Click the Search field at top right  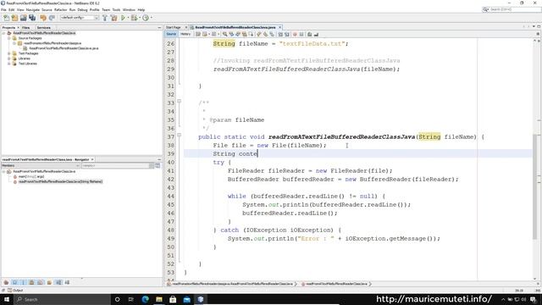[x=512, y=9]
